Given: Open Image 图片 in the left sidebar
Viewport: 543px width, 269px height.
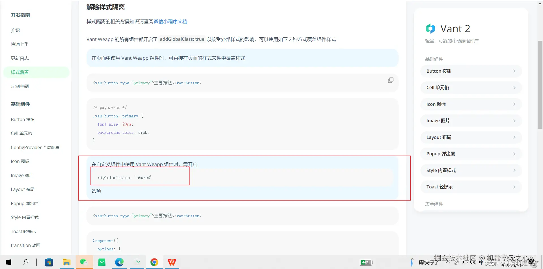Looking at the screenshot, I should coord(22,175).
